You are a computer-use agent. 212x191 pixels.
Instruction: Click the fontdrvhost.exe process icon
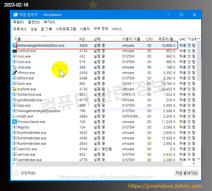14,94
